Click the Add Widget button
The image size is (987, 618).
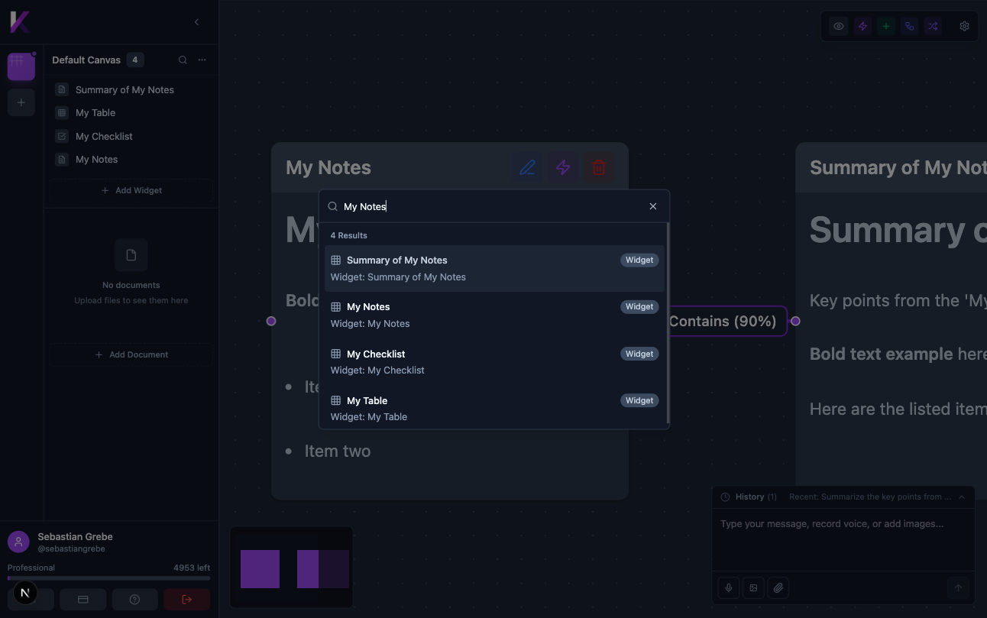[x=131, y=189]
